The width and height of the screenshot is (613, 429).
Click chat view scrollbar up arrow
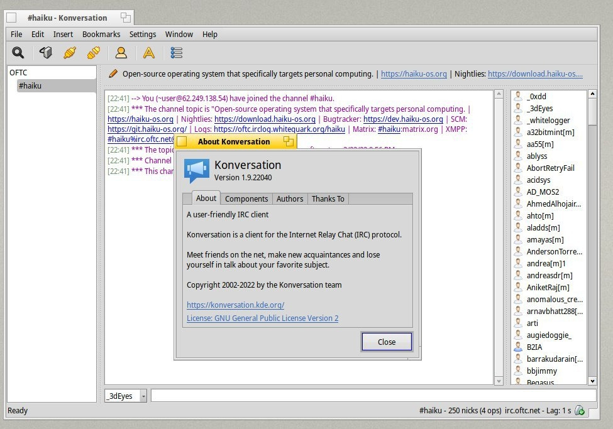pos(499,94)
